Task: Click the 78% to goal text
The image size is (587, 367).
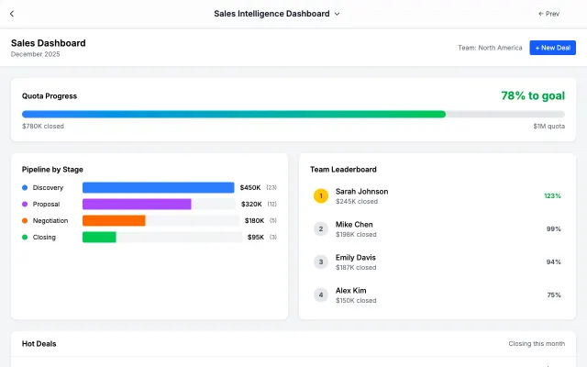Action: click(x=533, y=95)
